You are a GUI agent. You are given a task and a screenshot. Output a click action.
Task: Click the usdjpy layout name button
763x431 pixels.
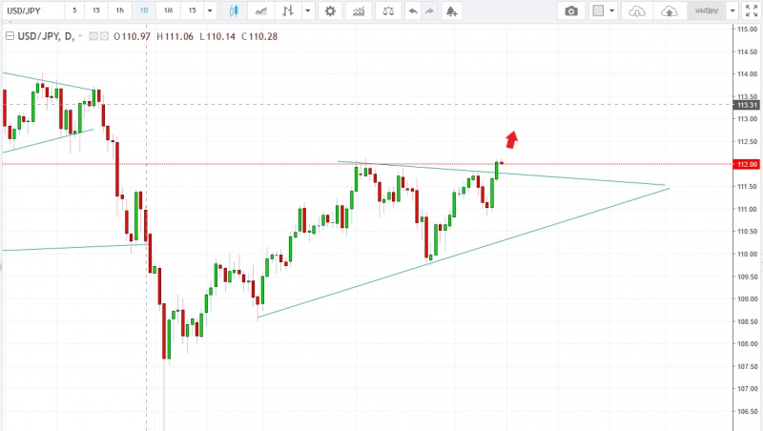[706, 11]
